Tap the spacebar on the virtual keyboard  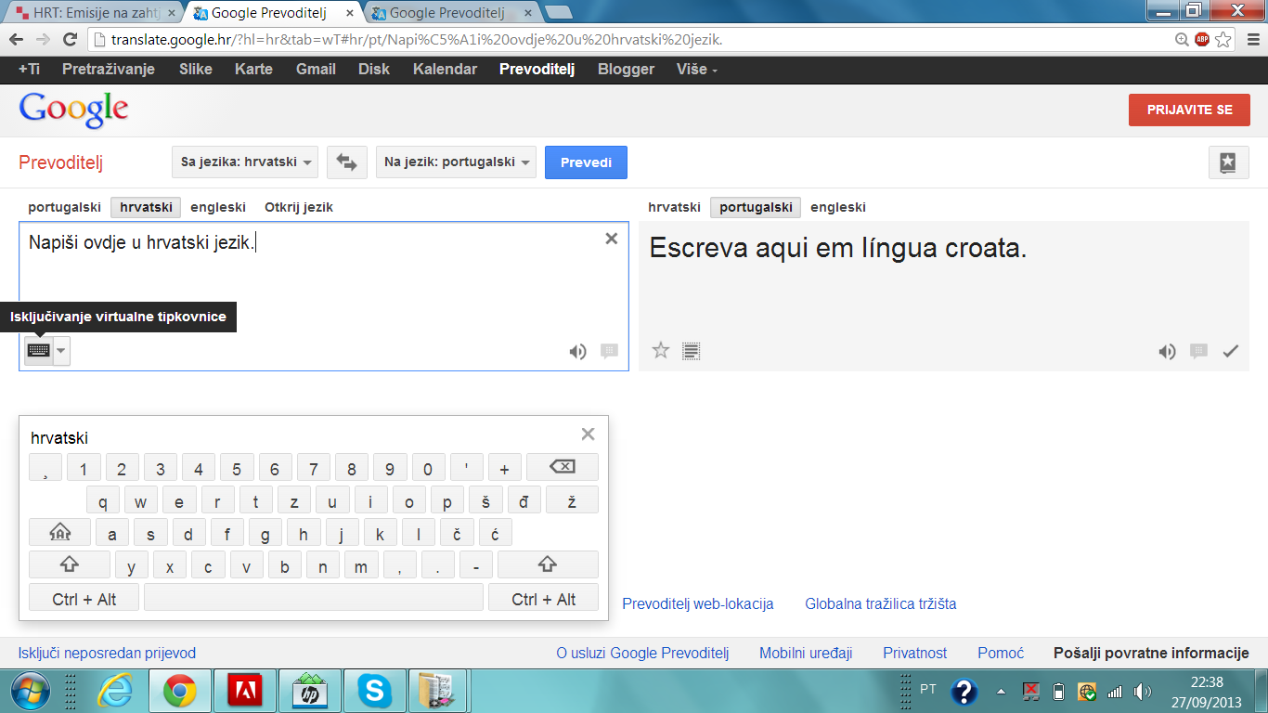(x=314, y=598)
